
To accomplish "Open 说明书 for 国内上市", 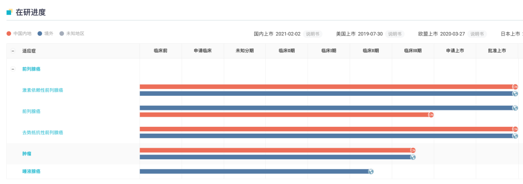I will [312, 34].
